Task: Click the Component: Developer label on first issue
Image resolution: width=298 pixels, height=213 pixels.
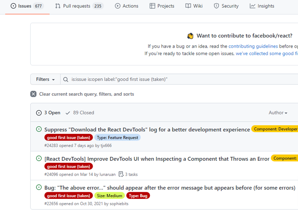Action: tap(275, 129)
